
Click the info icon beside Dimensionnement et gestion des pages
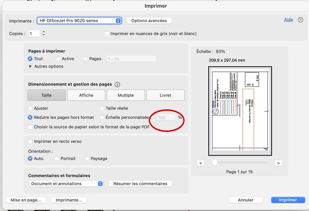[x=117, y=84]
